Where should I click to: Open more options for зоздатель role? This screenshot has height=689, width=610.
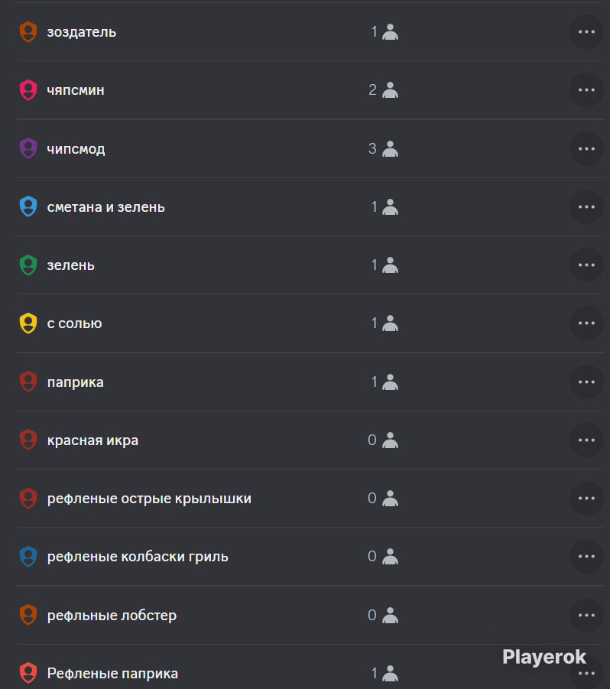click(x=586, y=31)
